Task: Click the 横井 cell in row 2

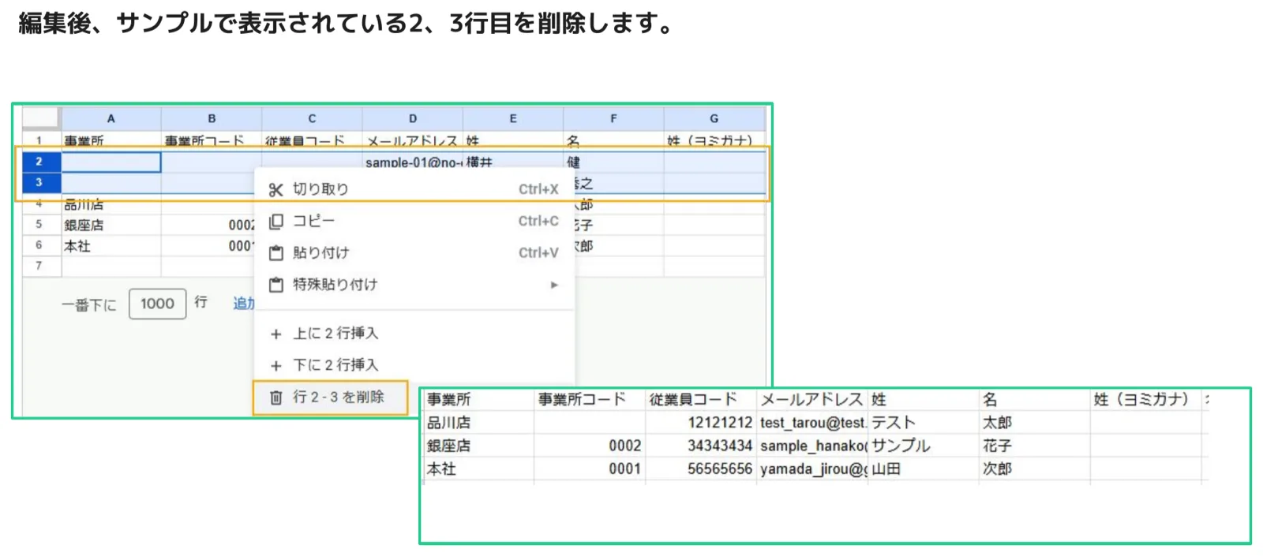Action: [x=513, y=162]
